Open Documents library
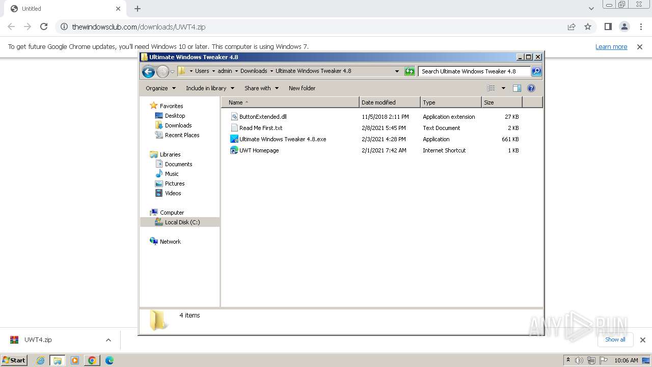Viewport: 652px width, 367px height. coord(178,164)
